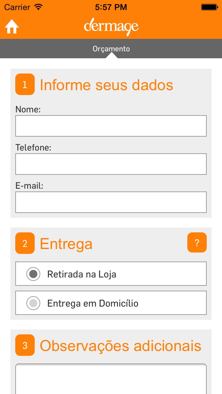Tap the dermage logo
Viewport: 222px width, 394px height.
coord(111,27)
